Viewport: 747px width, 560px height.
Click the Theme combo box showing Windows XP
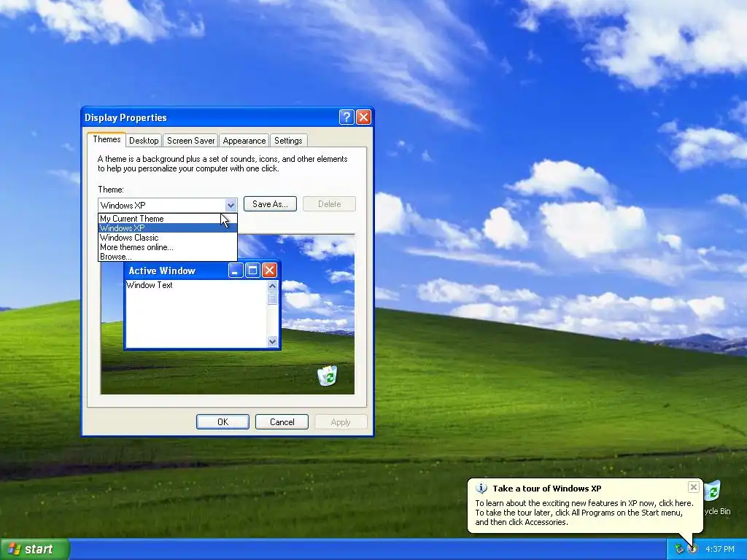[x=167, y=205]
